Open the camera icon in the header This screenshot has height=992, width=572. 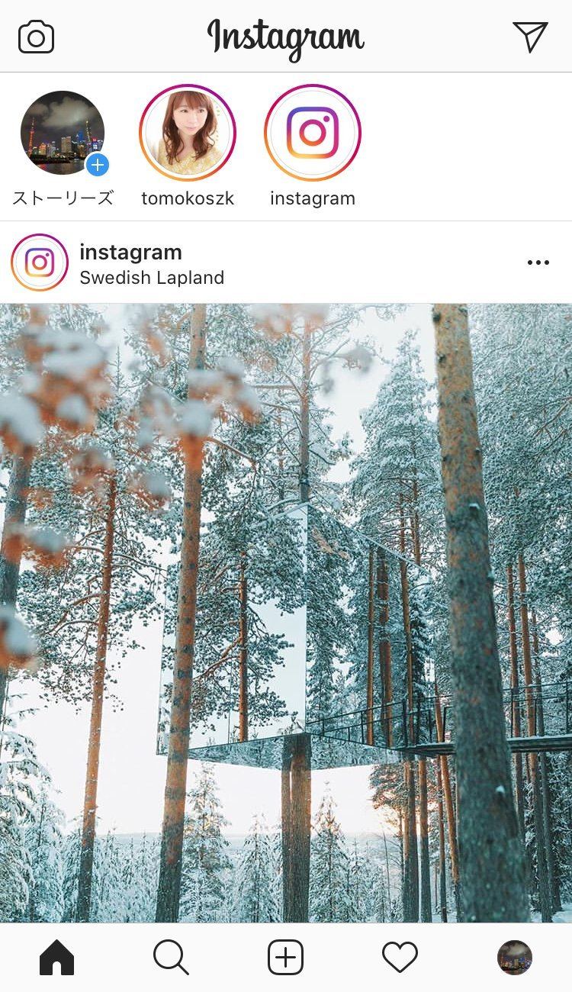37,37
